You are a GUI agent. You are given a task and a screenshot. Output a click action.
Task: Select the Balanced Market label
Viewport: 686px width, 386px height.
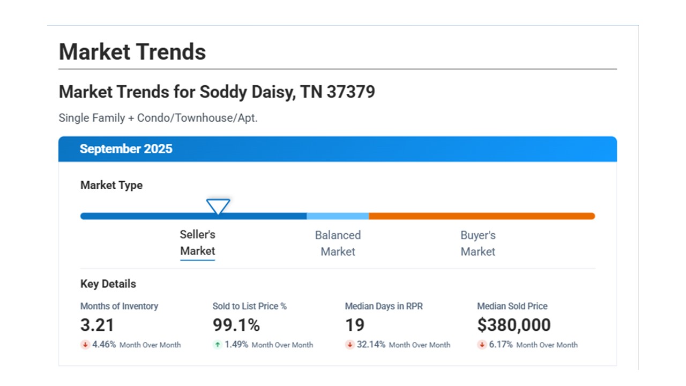point(338,243)
